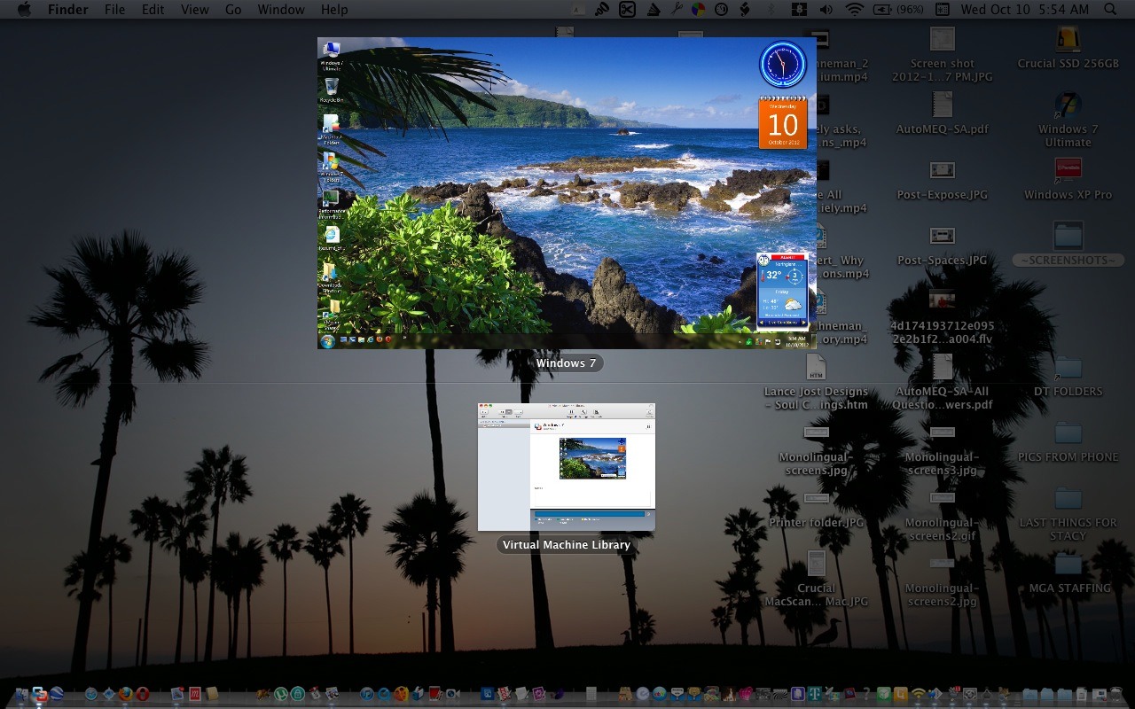
Task: Click the Firefox icon in the Dock
Action: pos(126,695)
